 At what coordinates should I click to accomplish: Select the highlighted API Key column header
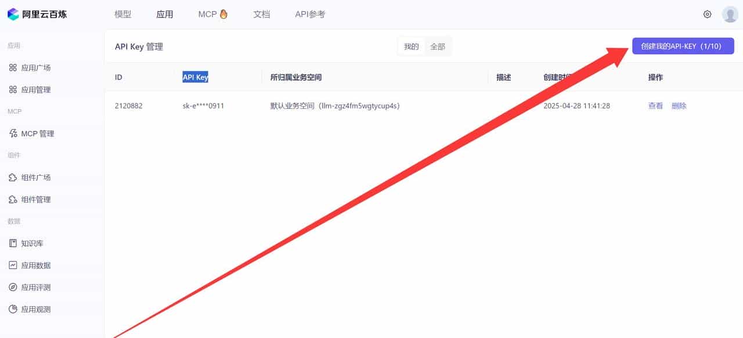(195, 77)
